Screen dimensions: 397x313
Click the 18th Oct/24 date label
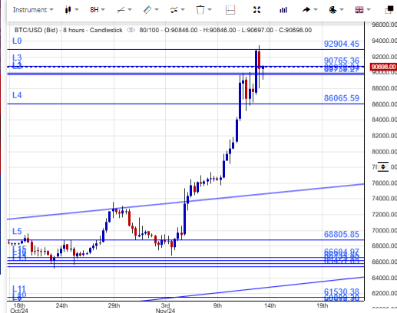point(19,308)
